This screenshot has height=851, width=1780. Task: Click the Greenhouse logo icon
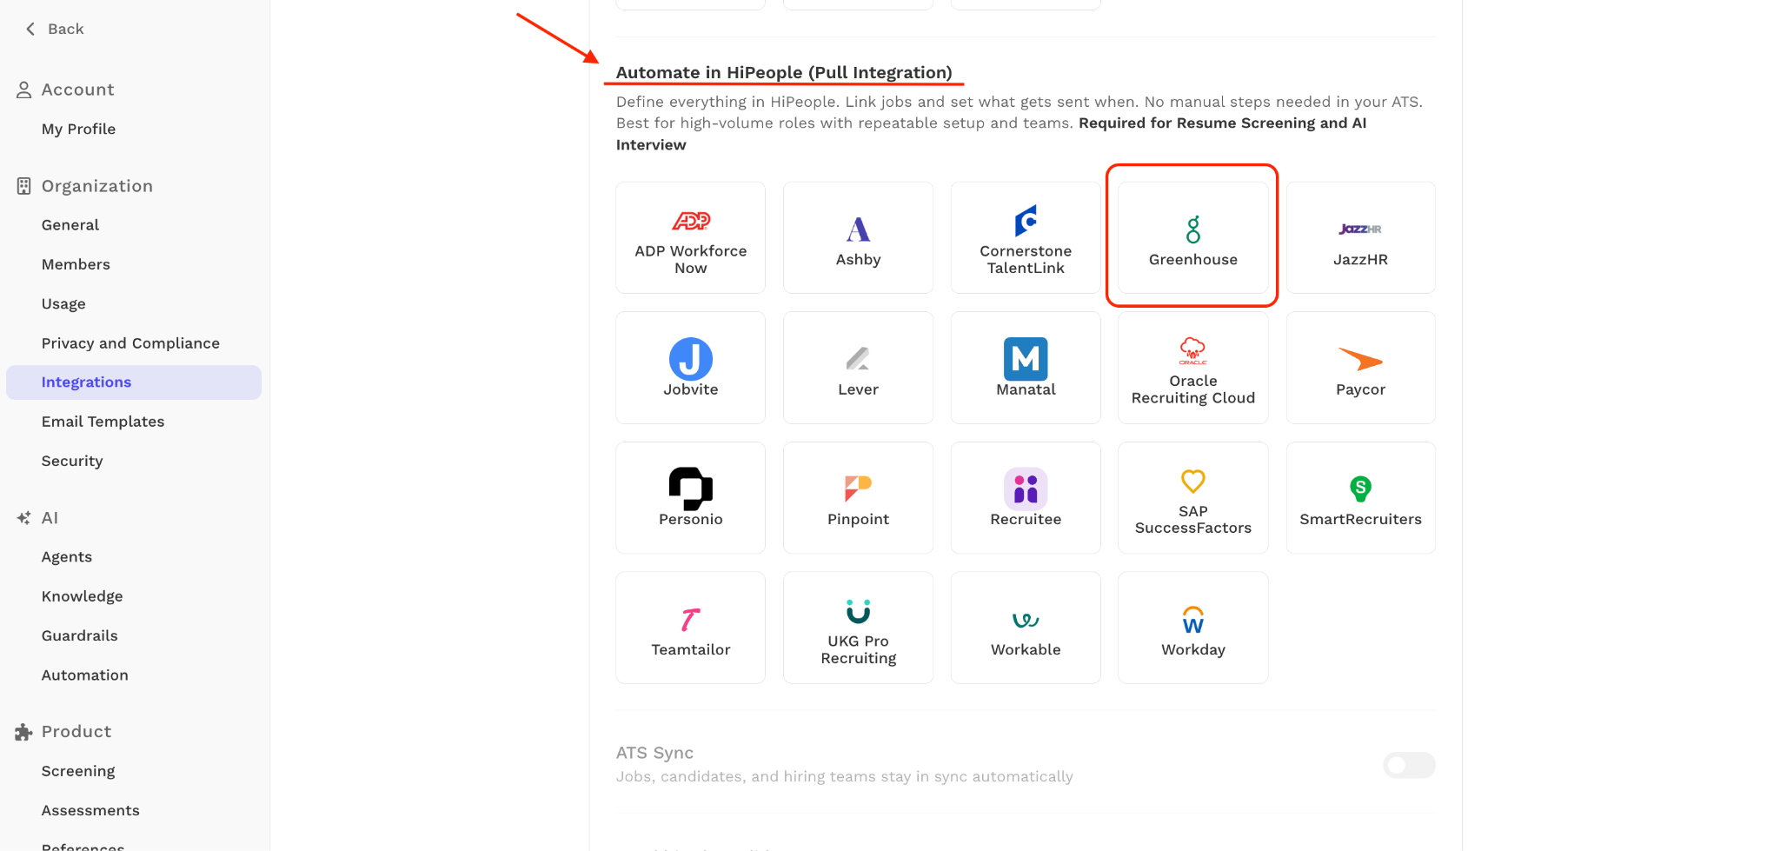[x=1193, y=229]
